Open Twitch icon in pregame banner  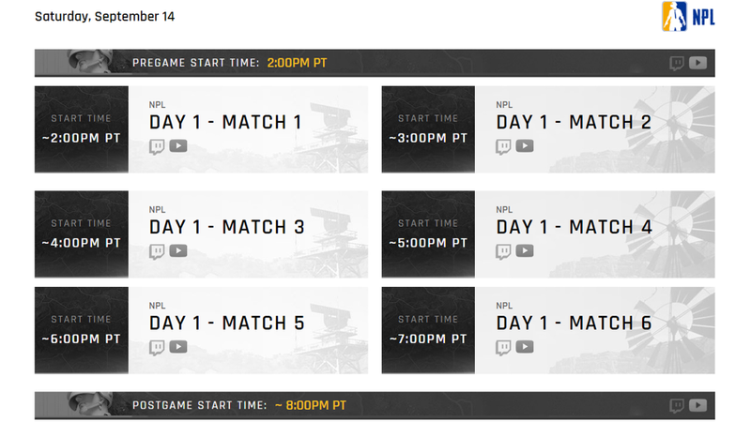click(677, 63)
